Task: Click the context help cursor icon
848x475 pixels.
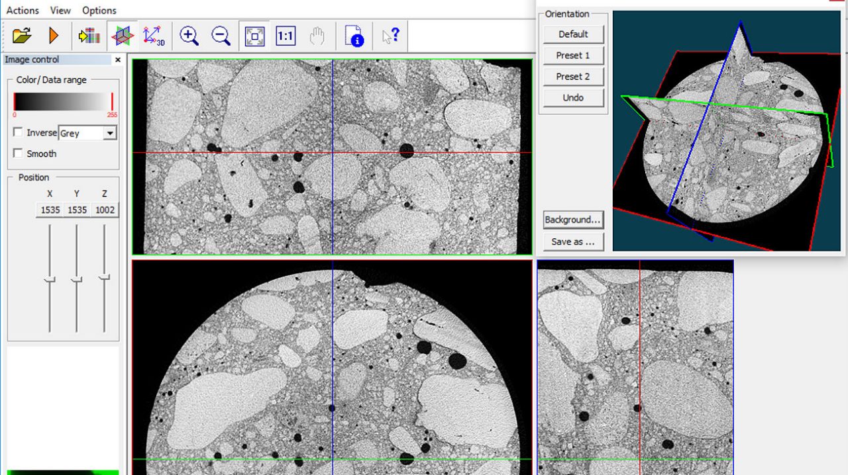Action: click(390, 36)
